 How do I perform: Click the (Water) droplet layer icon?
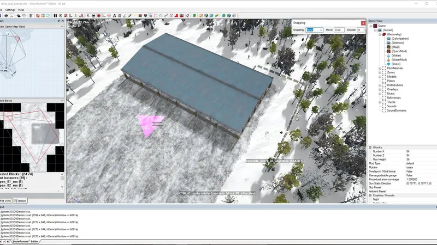388,56
